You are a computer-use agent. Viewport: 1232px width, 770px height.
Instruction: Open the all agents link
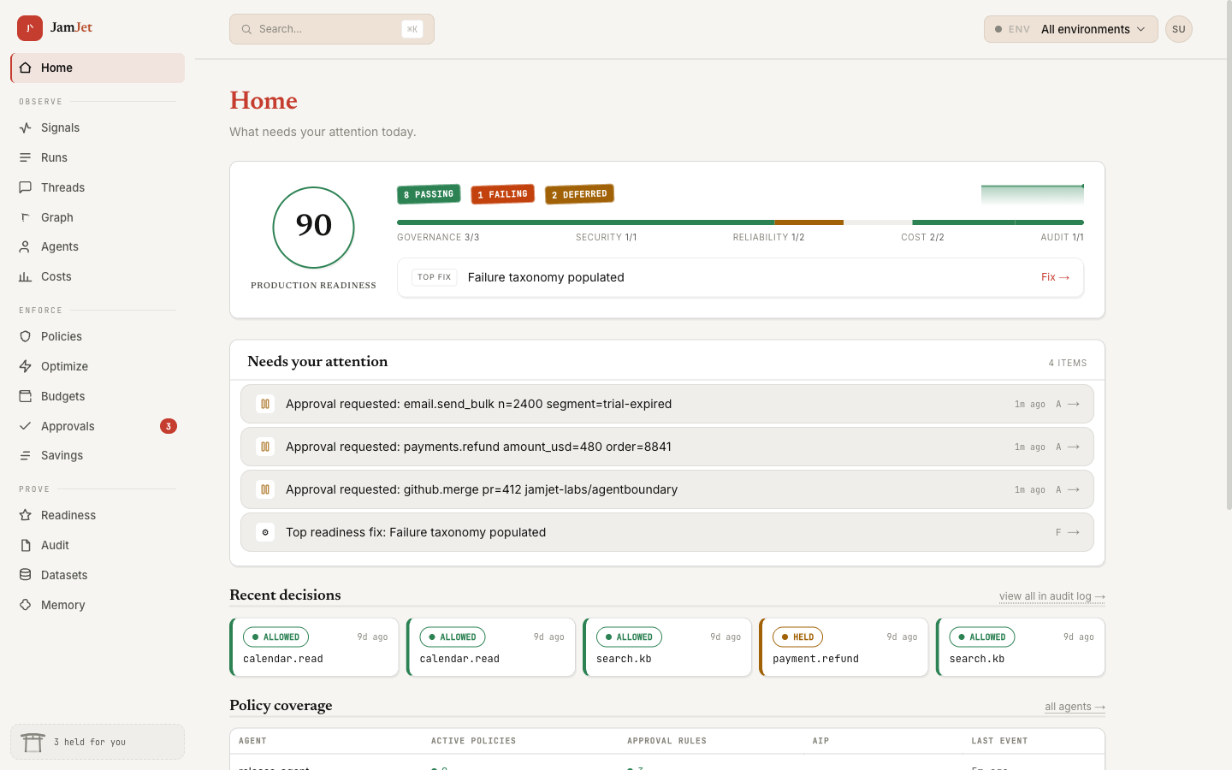coord(1075,707)
